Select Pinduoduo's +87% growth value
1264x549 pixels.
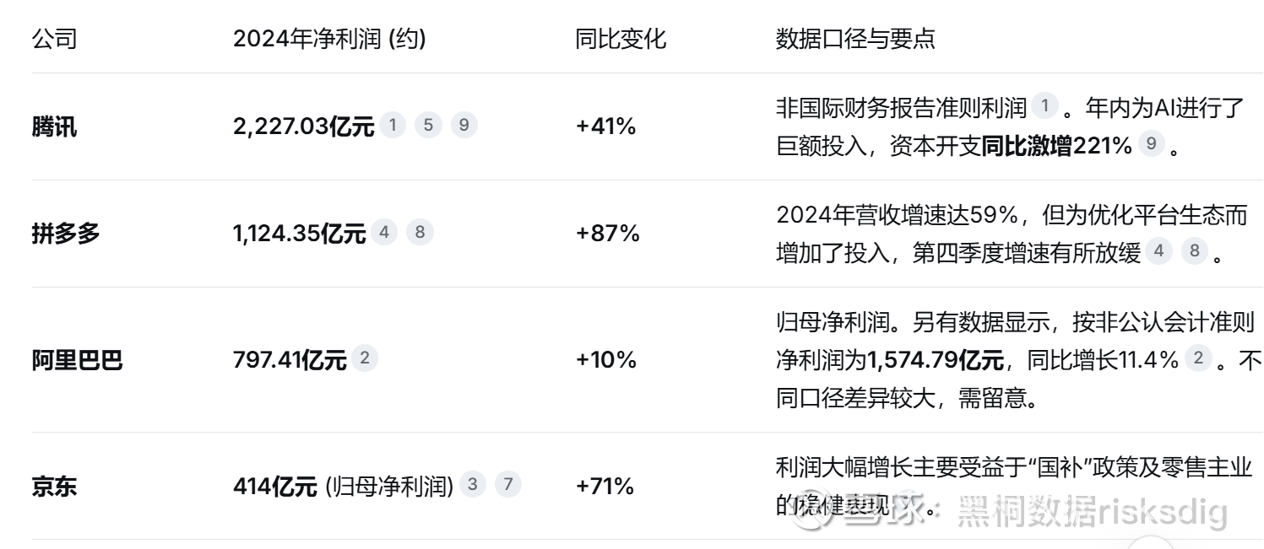(607, 234)
